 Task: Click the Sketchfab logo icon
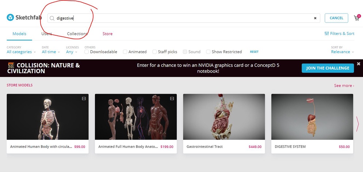(x=10, y=17)
